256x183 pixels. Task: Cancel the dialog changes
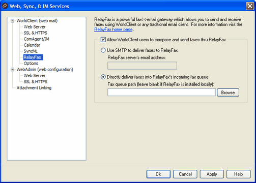(185, 174)
